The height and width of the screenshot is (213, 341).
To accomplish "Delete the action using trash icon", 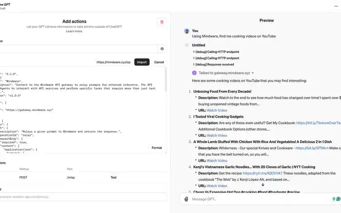I will (x=162, y=22).
